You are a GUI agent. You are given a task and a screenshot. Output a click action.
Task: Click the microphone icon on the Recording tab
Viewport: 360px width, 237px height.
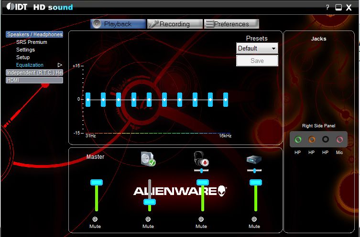point(153,24)
